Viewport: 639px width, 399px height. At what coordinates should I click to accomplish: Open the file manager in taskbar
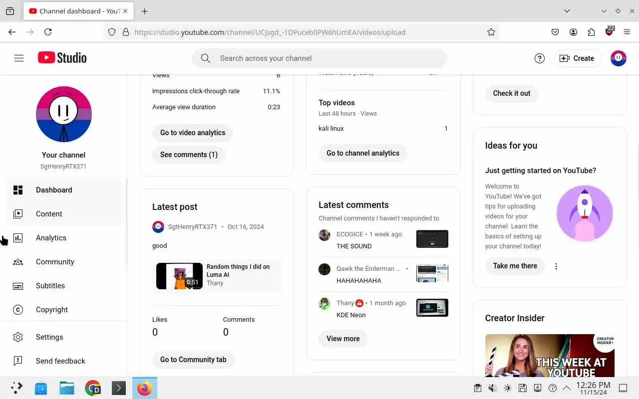click(67, 388)
